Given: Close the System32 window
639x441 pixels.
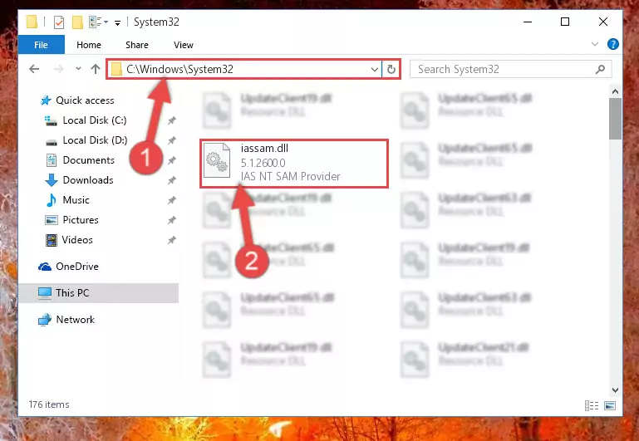Looking at the screenshot, I should click(603, 22).
